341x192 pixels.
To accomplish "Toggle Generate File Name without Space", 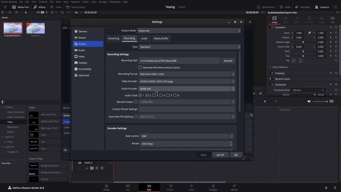I will pos(140,68).
